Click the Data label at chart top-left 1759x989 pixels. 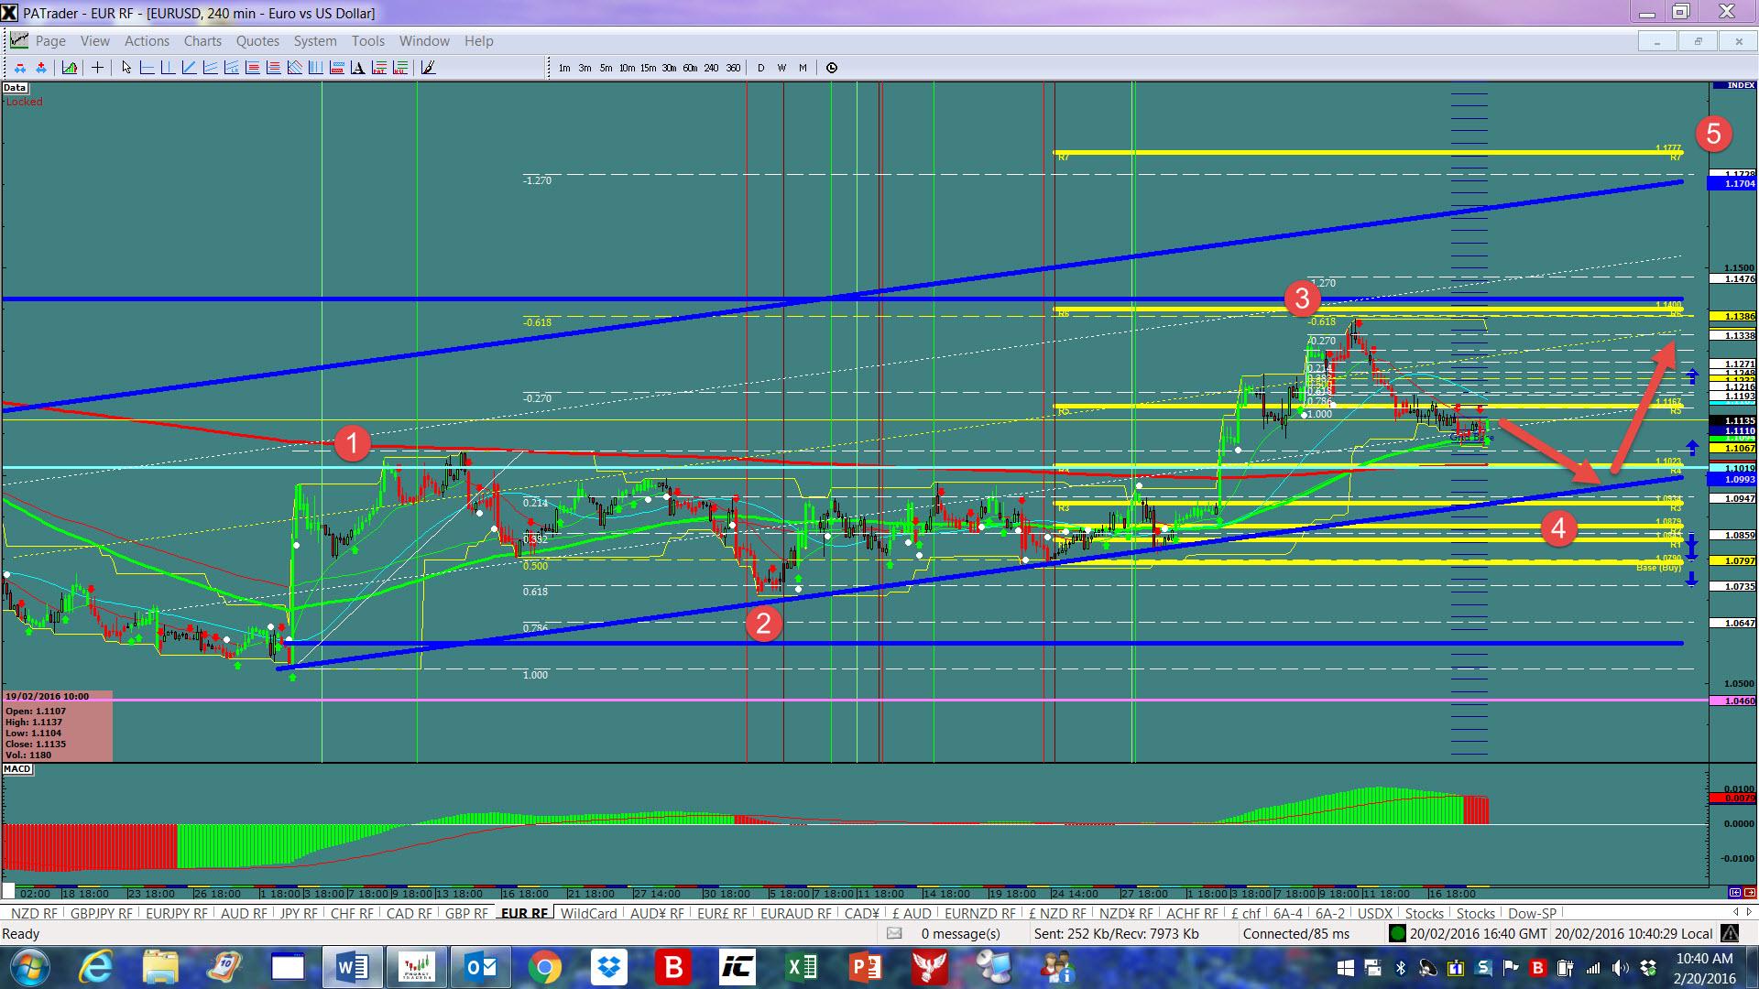pos(14,88)
